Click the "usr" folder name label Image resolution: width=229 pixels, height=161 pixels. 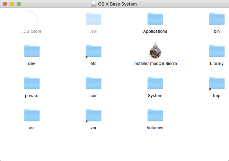tap(32, 128)
